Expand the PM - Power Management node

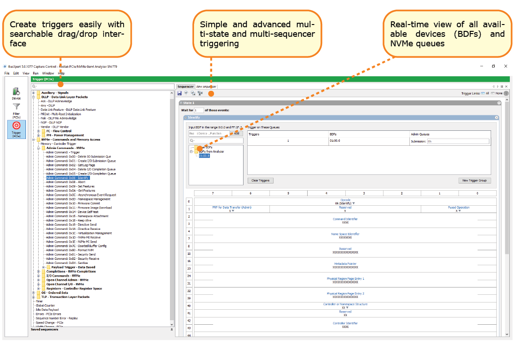tap(38, 135)
